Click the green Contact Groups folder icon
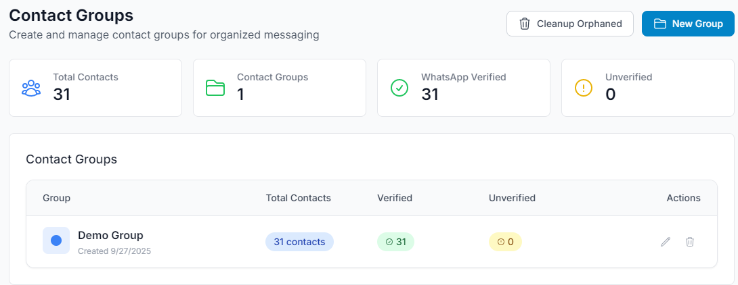 click(215, 88)
